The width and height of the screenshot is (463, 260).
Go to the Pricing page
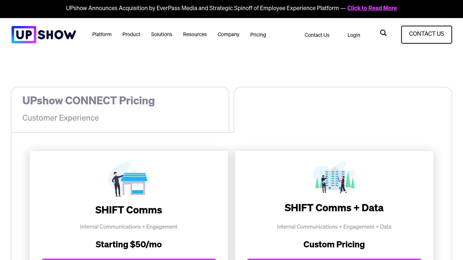point(258,35)
